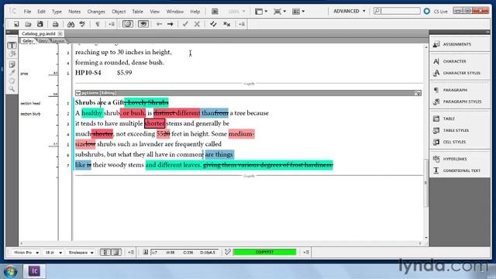Open the Notes menu
Image resolution: width=496 pixels, height=279 pixels.
coord(74,12)
